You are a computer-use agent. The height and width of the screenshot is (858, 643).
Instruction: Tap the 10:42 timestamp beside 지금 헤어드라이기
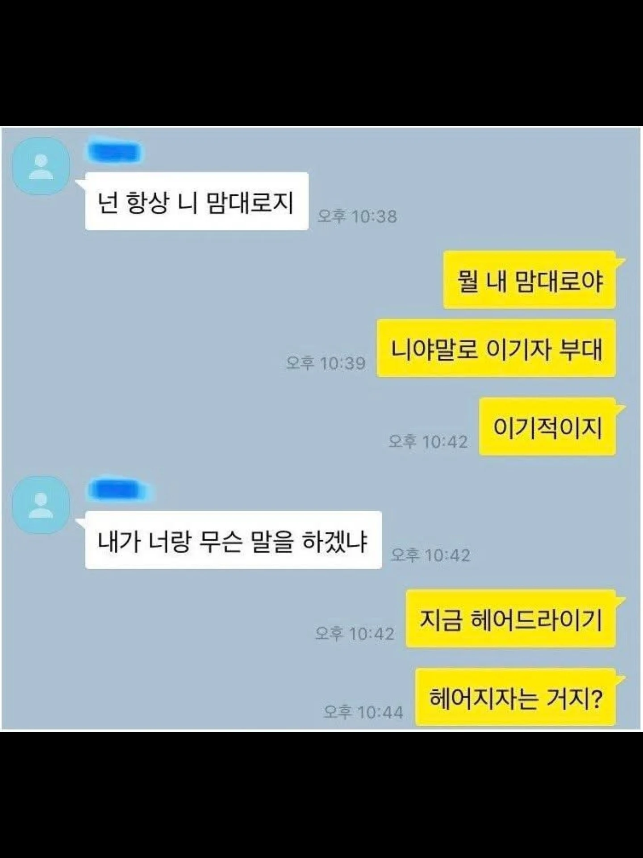point(355,634)
